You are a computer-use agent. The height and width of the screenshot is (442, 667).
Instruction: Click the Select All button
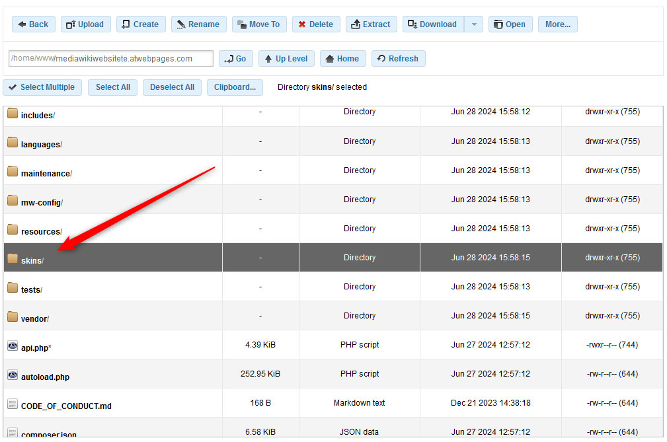[x=112, y=87]
